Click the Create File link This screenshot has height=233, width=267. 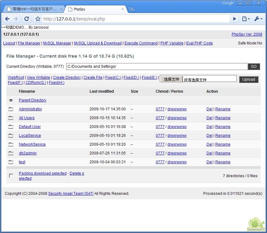93,78
